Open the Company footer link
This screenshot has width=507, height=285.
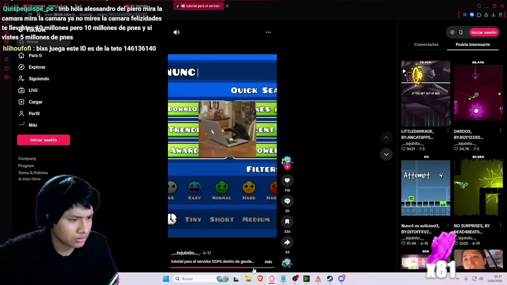pos(27,159)
